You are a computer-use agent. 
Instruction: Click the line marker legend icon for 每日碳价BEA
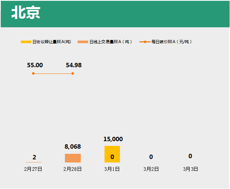pyautogui.click(x=145, y=42)
